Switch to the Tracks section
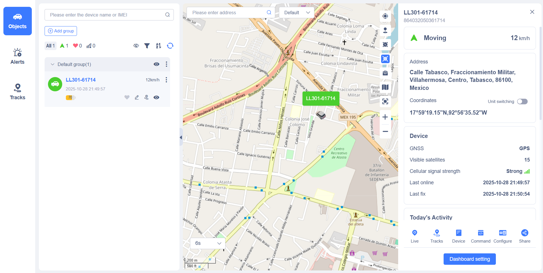The height and width of the screenshot is (273, 543). (18, 92)
